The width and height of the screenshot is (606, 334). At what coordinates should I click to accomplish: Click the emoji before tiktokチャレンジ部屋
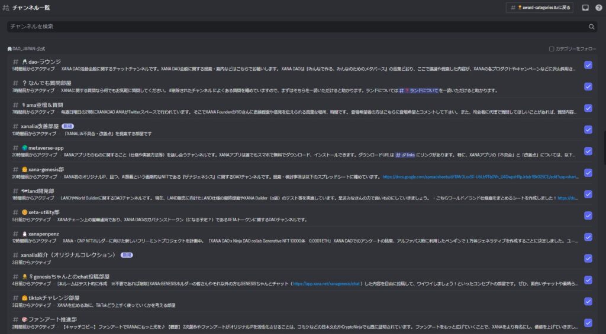(24, 298)
